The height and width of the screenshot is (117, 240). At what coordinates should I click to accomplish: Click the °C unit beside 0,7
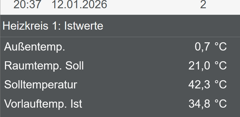[x=221, y=47]
